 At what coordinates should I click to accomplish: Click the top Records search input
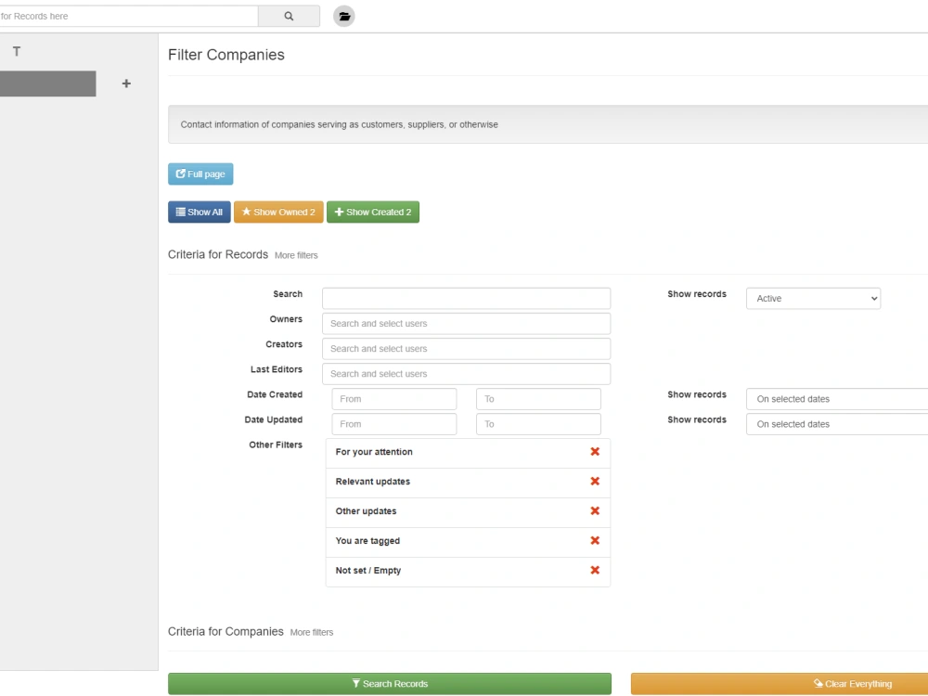click(128, 16)
